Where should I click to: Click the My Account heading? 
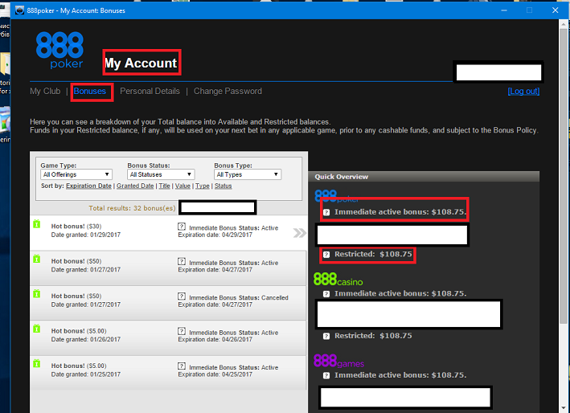tap(141, 63)
